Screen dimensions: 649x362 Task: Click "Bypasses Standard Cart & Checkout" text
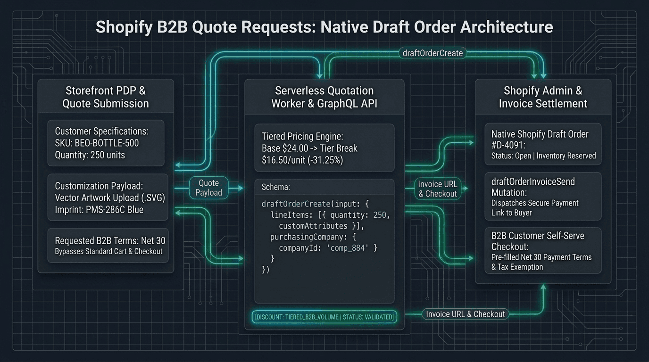pyautogui.click(x=108, y=251)
